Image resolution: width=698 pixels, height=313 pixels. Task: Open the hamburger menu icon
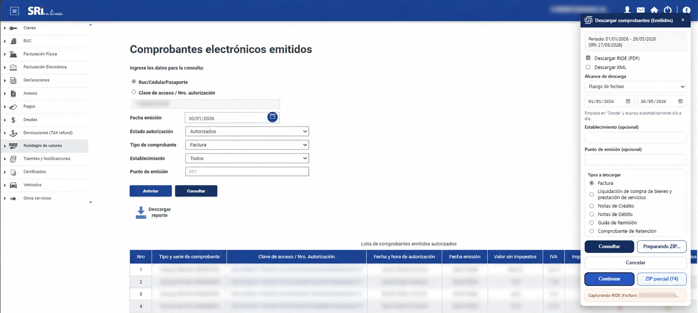pos(14,11)
